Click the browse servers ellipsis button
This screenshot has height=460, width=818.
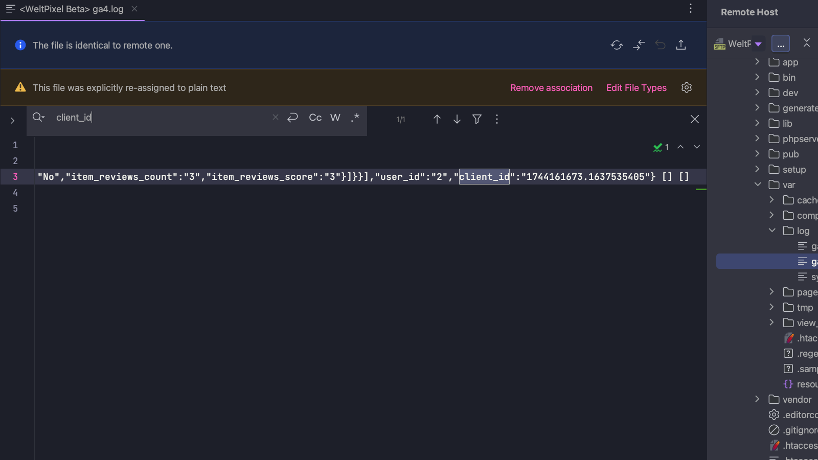(781, 44)
